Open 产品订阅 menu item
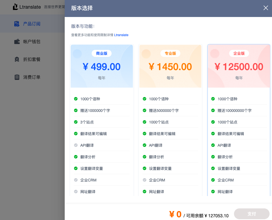272x220 pixels. click(x=32, y=24)
